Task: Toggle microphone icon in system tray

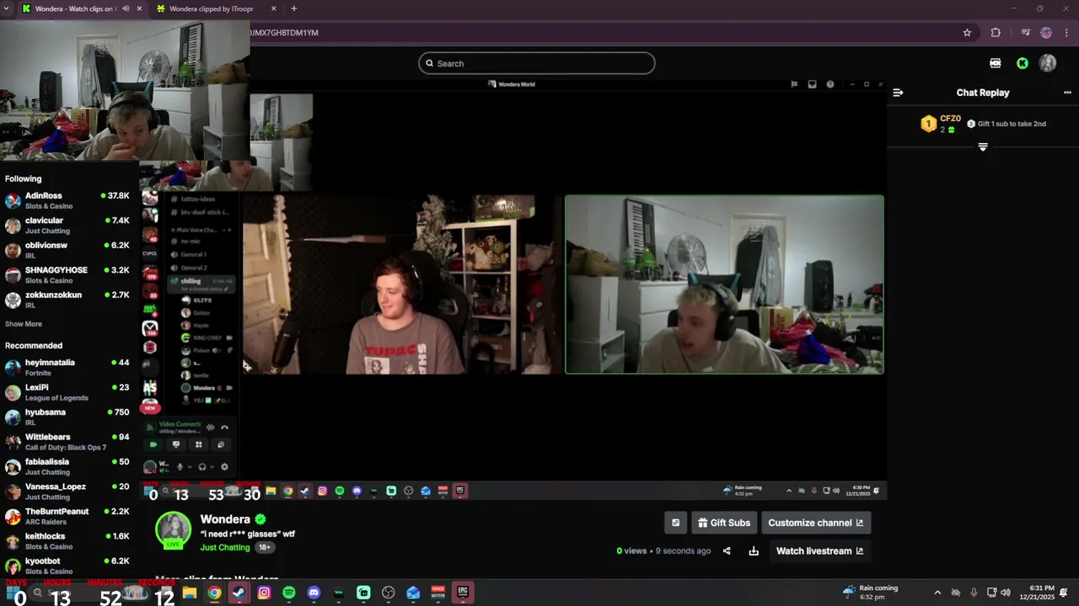Action: click(x=974, y=593)
